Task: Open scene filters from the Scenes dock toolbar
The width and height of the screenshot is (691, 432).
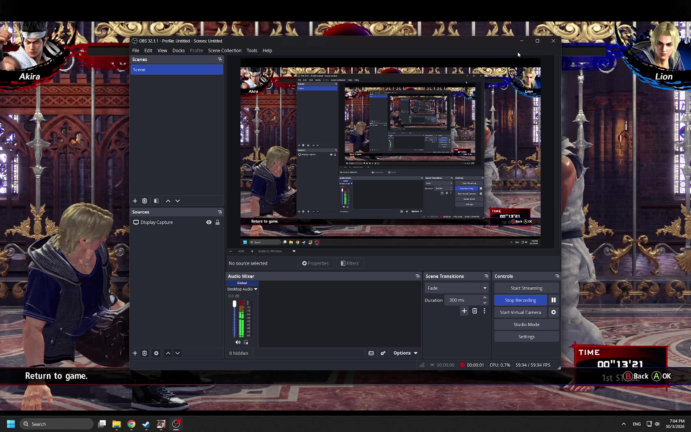Action: tap(156, 201)
